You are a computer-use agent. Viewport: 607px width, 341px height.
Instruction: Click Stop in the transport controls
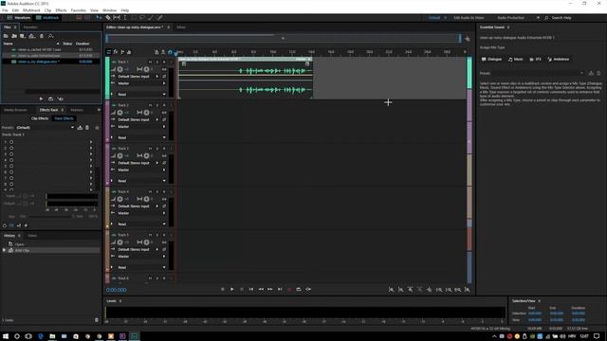(x=222, y=289)
